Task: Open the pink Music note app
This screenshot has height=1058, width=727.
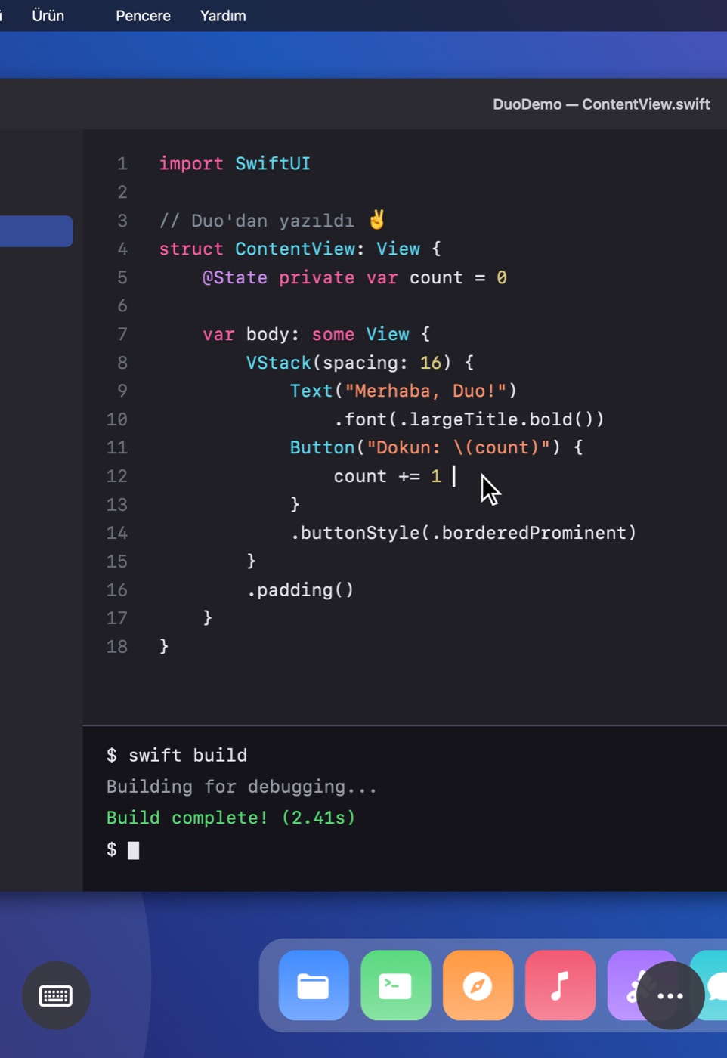Action: point(560,985)
